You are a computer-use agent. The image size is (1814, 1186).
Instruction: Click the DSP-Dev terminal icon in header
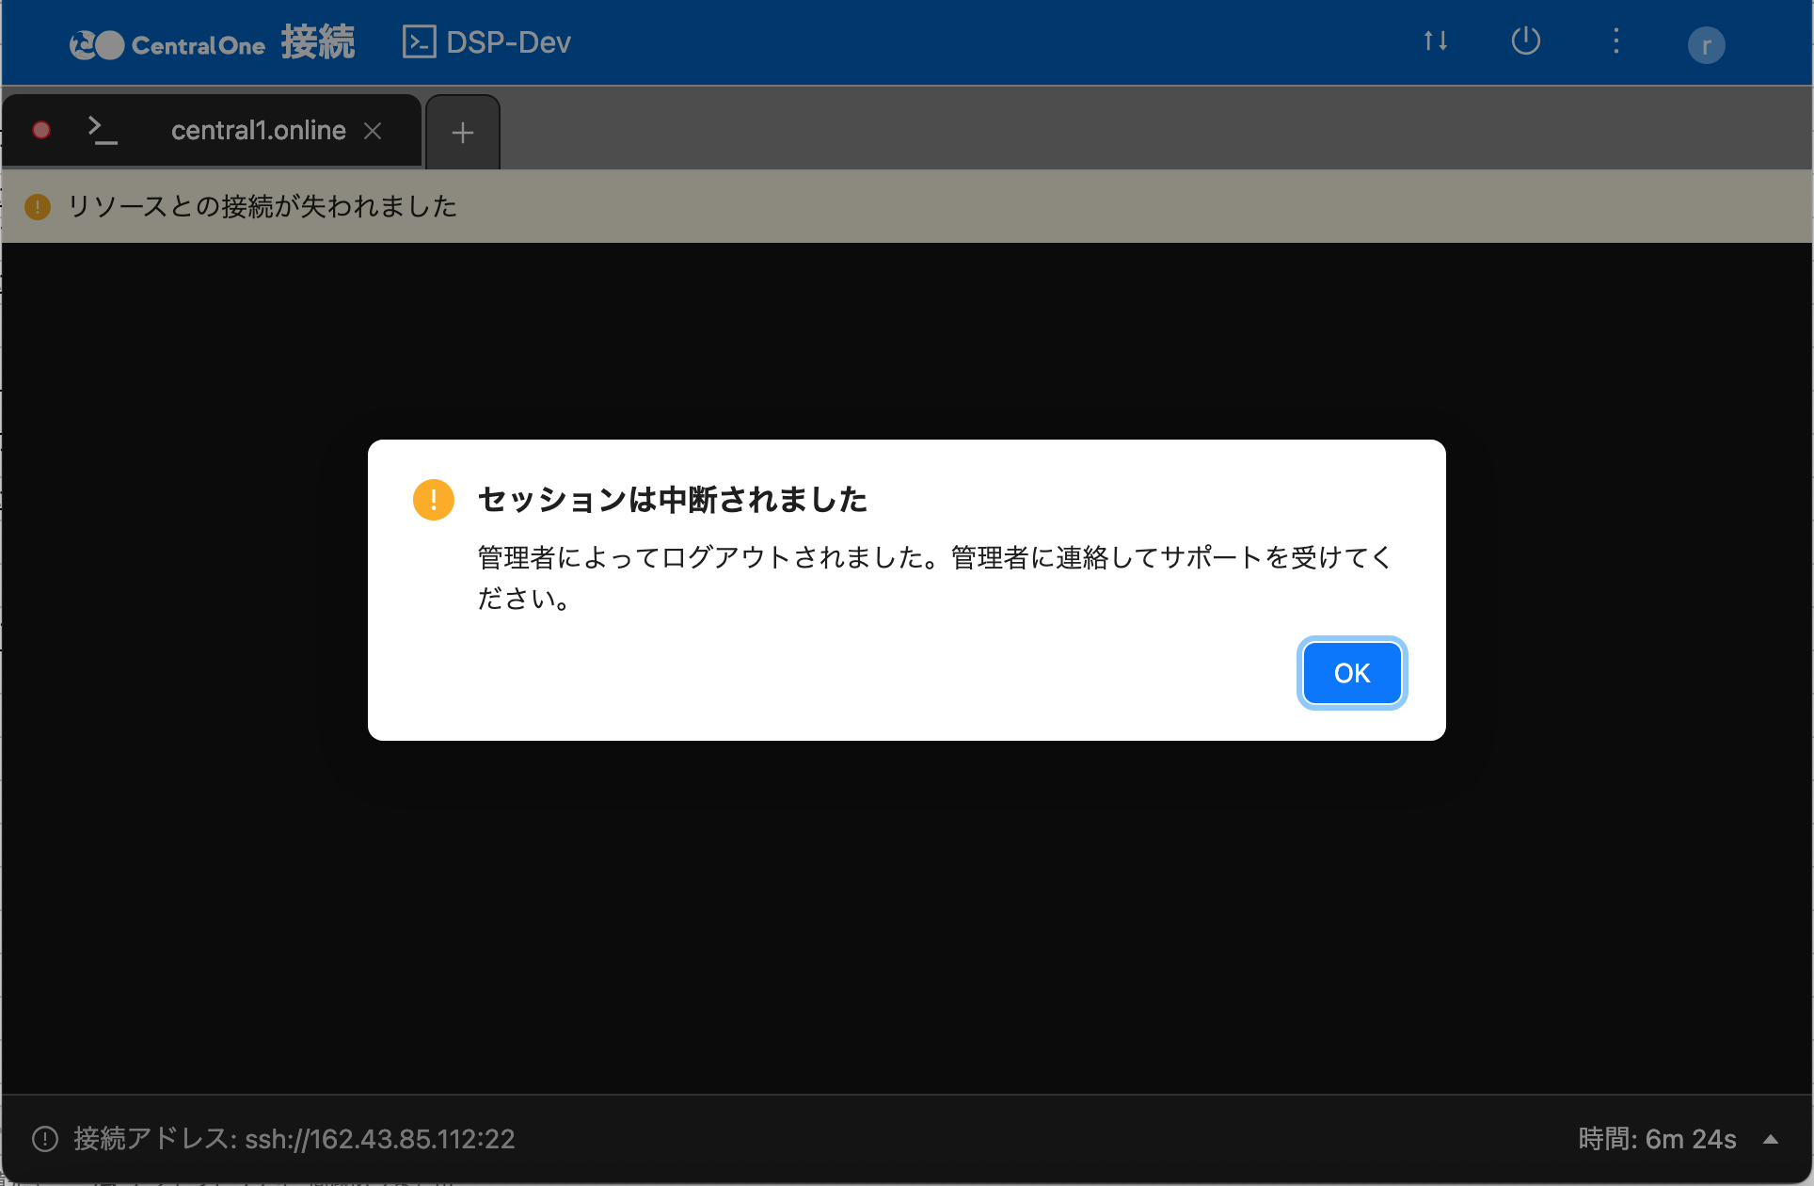pos(419,42)
